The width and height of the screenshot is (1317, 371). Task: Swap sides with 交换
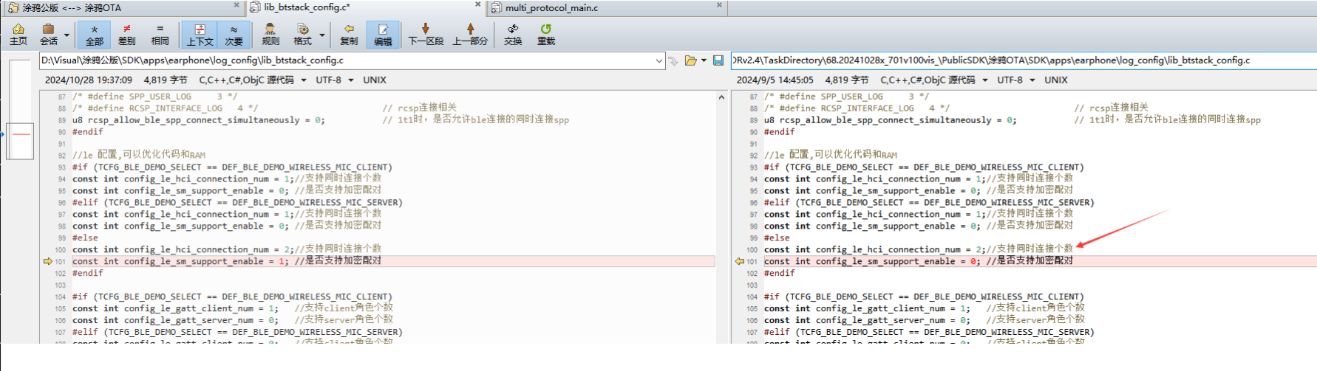513,35
